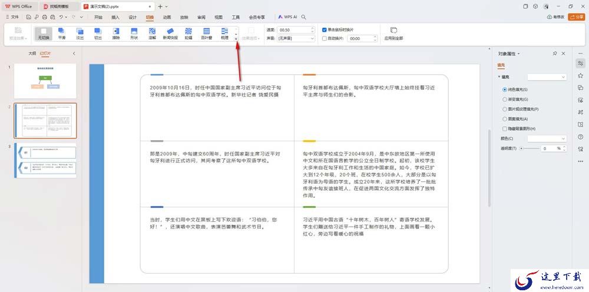The height and width of the screenshot is (292, 589).
Task: Click the 分享 (share) button
Action: (577, 17)
